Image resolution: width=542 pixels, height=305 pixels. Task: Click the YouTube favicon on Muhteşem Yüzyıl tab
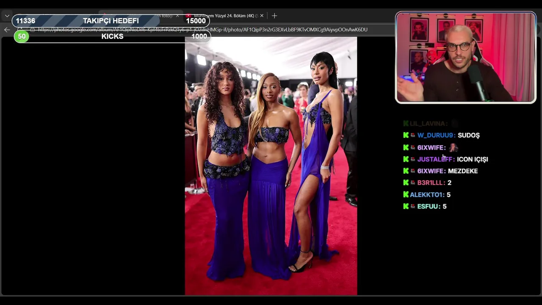[x=188, y=16]
